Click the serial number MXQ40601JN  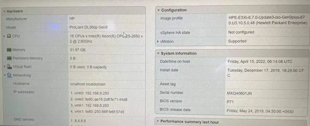point(239,93)
